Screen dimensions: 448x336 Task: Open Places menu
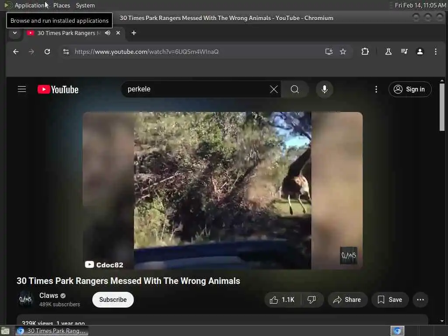click(x=61, y=5)
